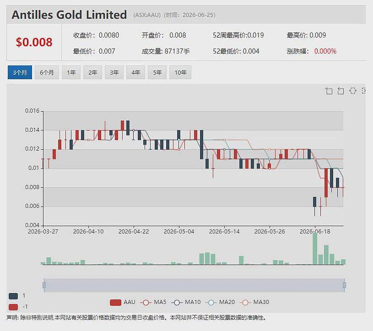Toggle the MA10 line legend
The height and width of the screenshot is (331, 373).
(x=186, y=302)
